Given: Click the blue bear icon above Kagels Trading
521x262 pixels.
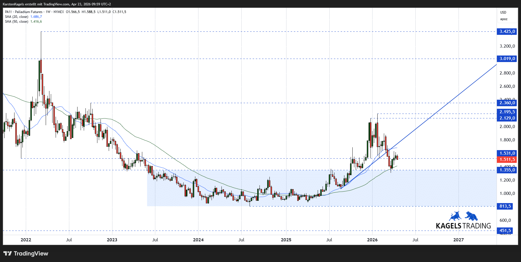Looking at the screenshot, I should coord(471,216).
